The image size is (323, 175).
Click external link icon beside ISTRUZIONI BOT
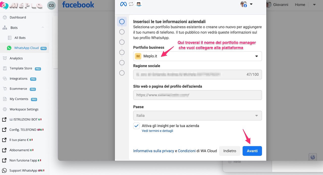[x=4, y=119]
